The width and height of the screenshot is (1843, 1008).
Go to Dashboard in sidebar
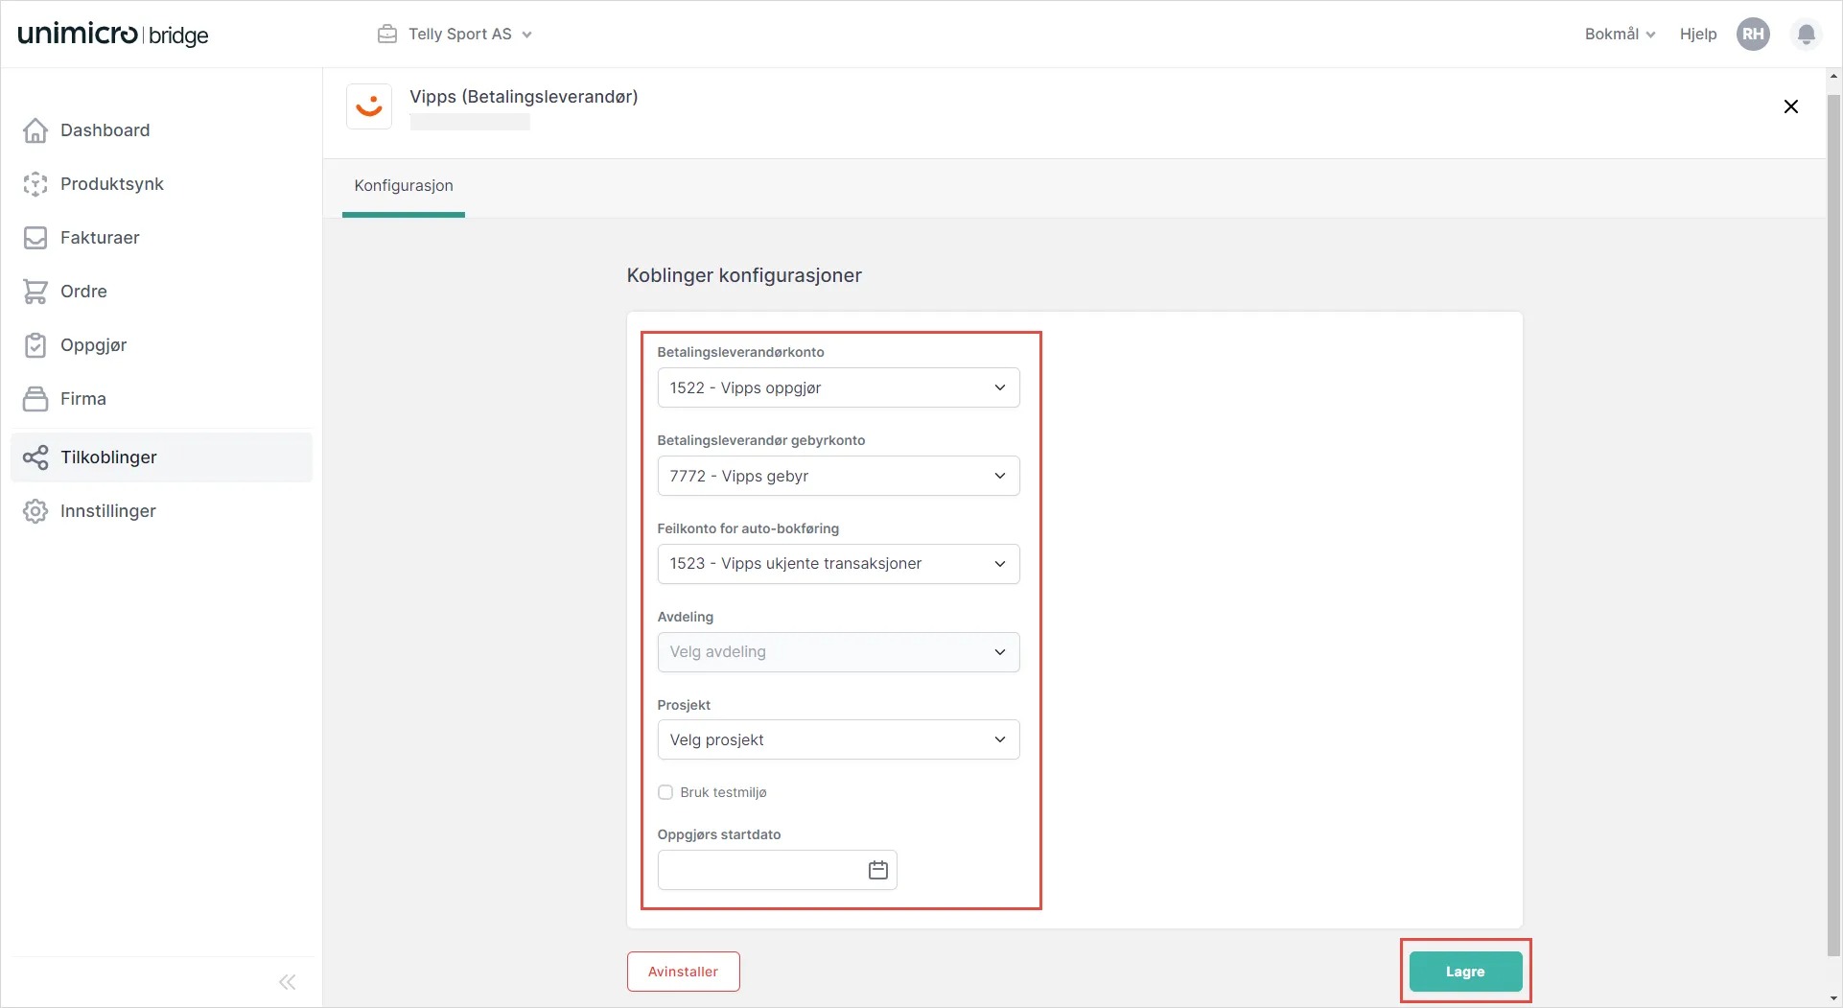click(161, 130)
